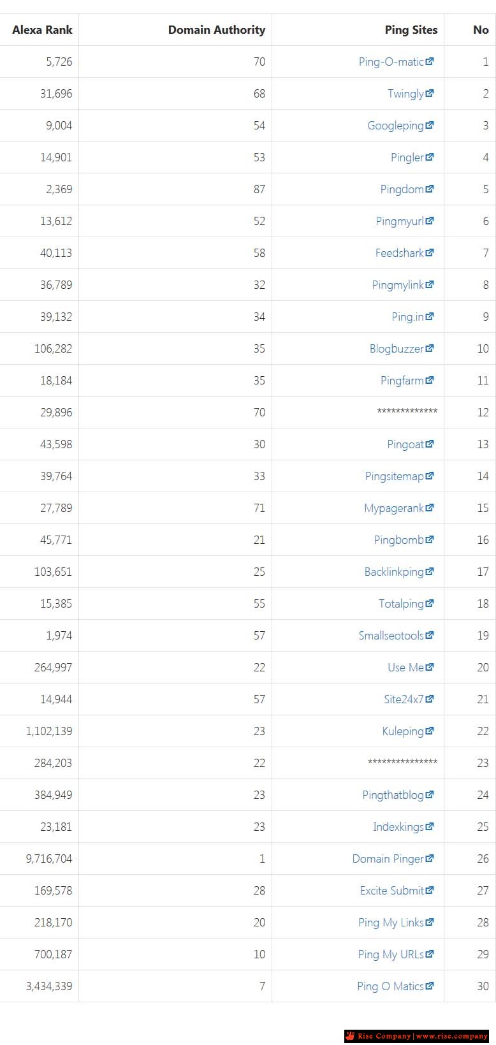This screenshot has height=1045, width=496.
Task: Open the external-link icon after Smallseotools
Action: click(430, 635)
